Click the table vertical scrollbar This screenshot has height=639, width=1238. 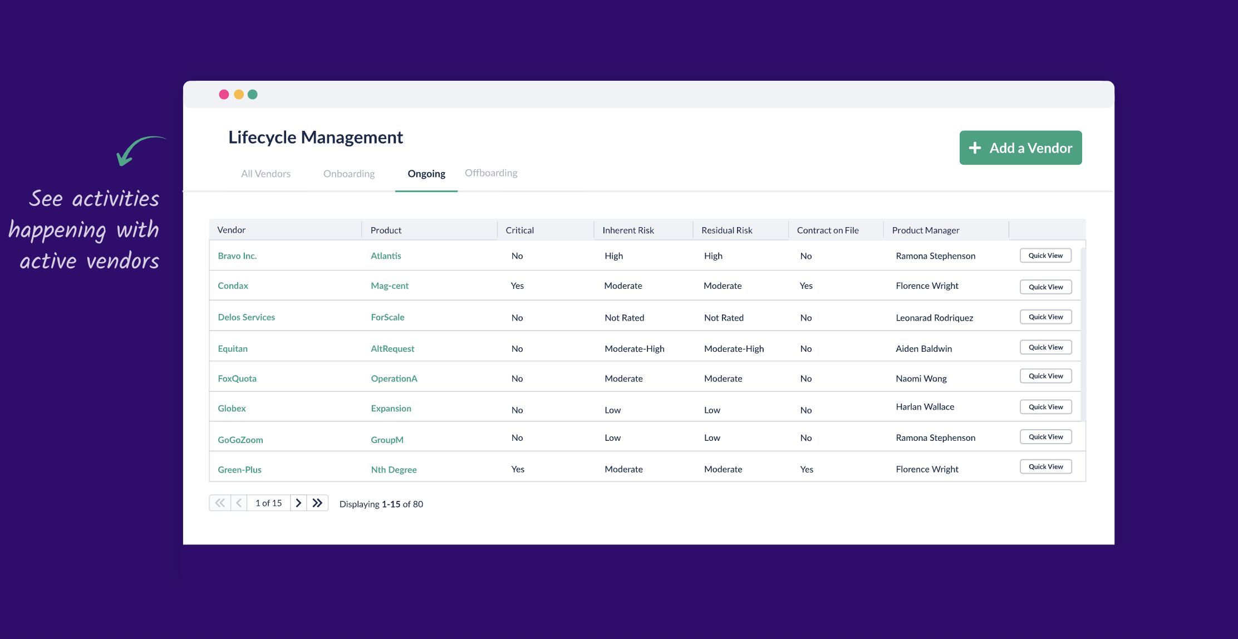[x=1083, y=334]
